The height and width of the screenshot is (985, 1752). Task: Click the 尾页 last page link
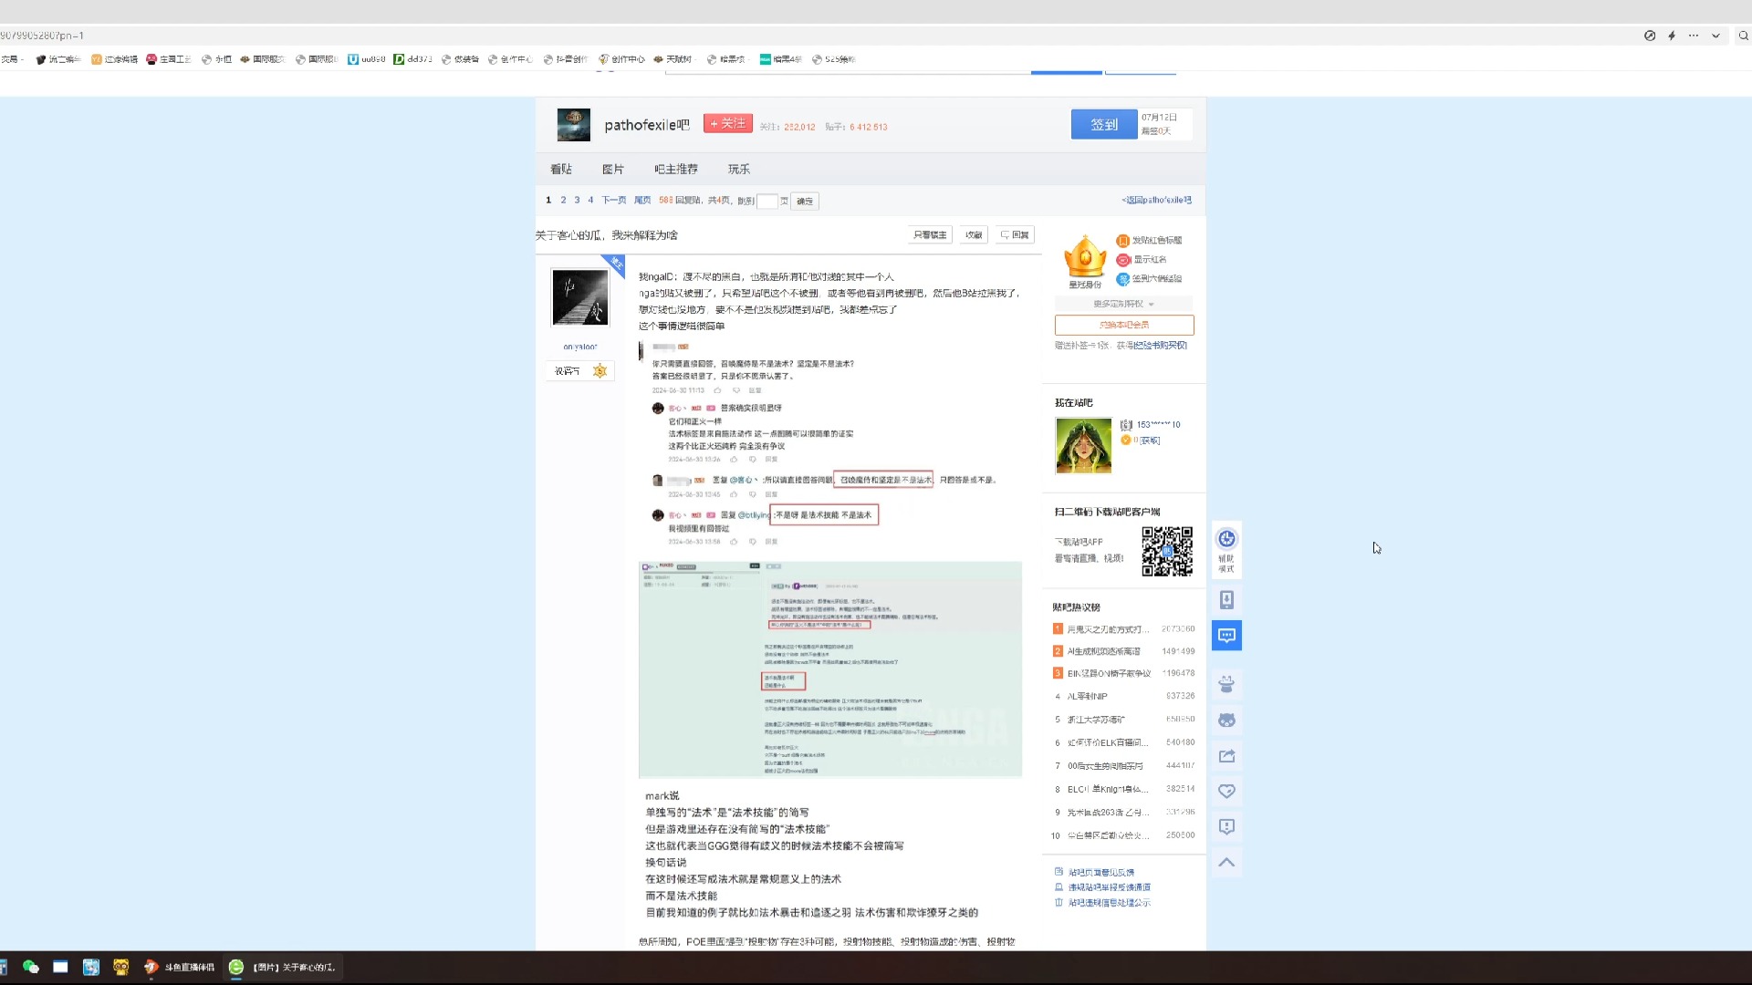pos(642,200)
